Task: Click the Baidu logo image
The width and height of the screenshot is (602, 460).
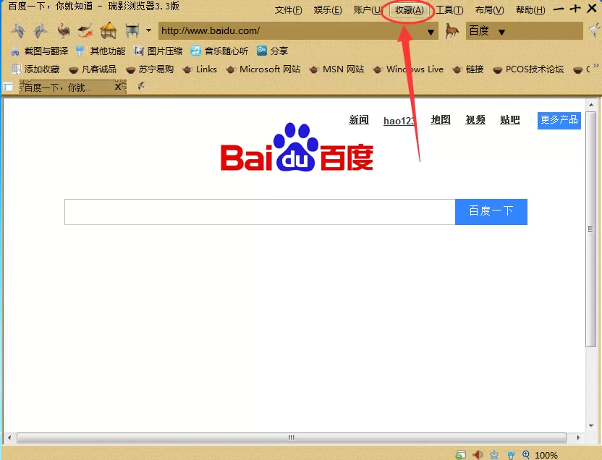Action: click(x=297, y=148)
